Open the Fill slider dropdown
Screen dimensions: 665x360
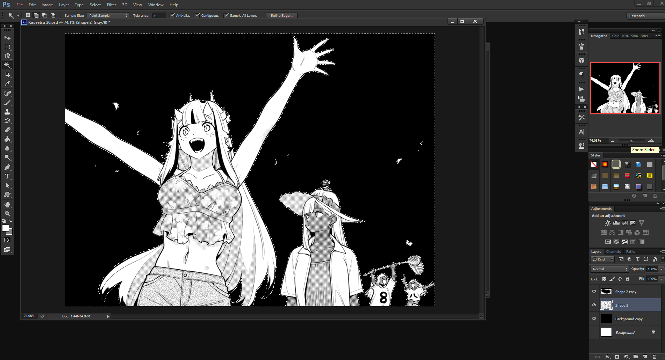[x=661, y=279]
